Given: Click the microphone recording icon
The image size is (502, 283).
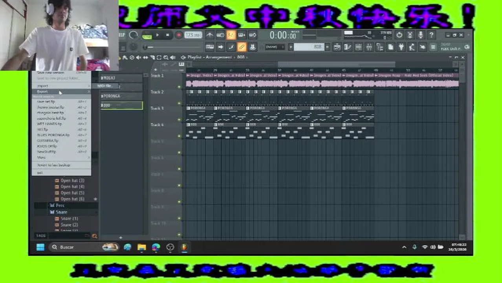Looking at the screenshot, I should [x=421, y=35].
